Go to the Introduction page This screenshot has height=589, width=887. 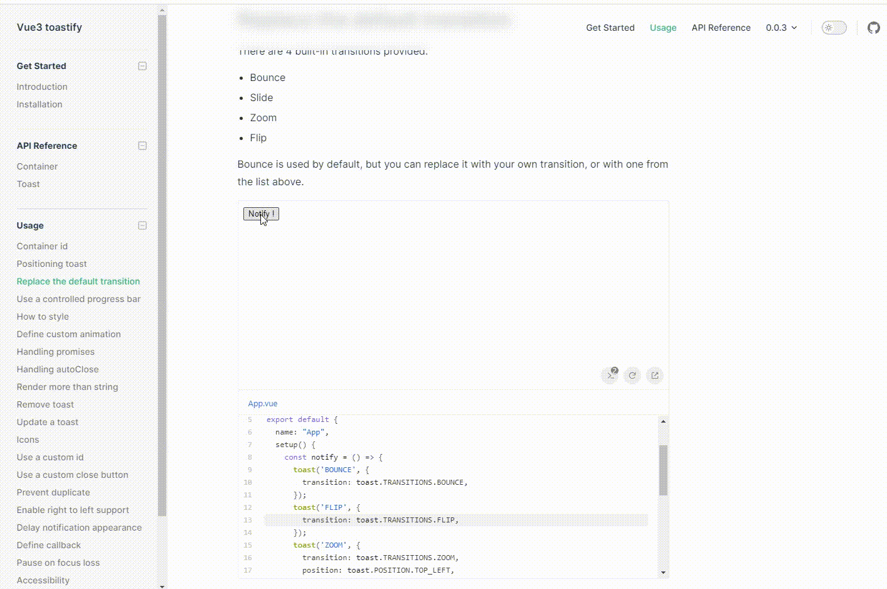tap(41, 86)
